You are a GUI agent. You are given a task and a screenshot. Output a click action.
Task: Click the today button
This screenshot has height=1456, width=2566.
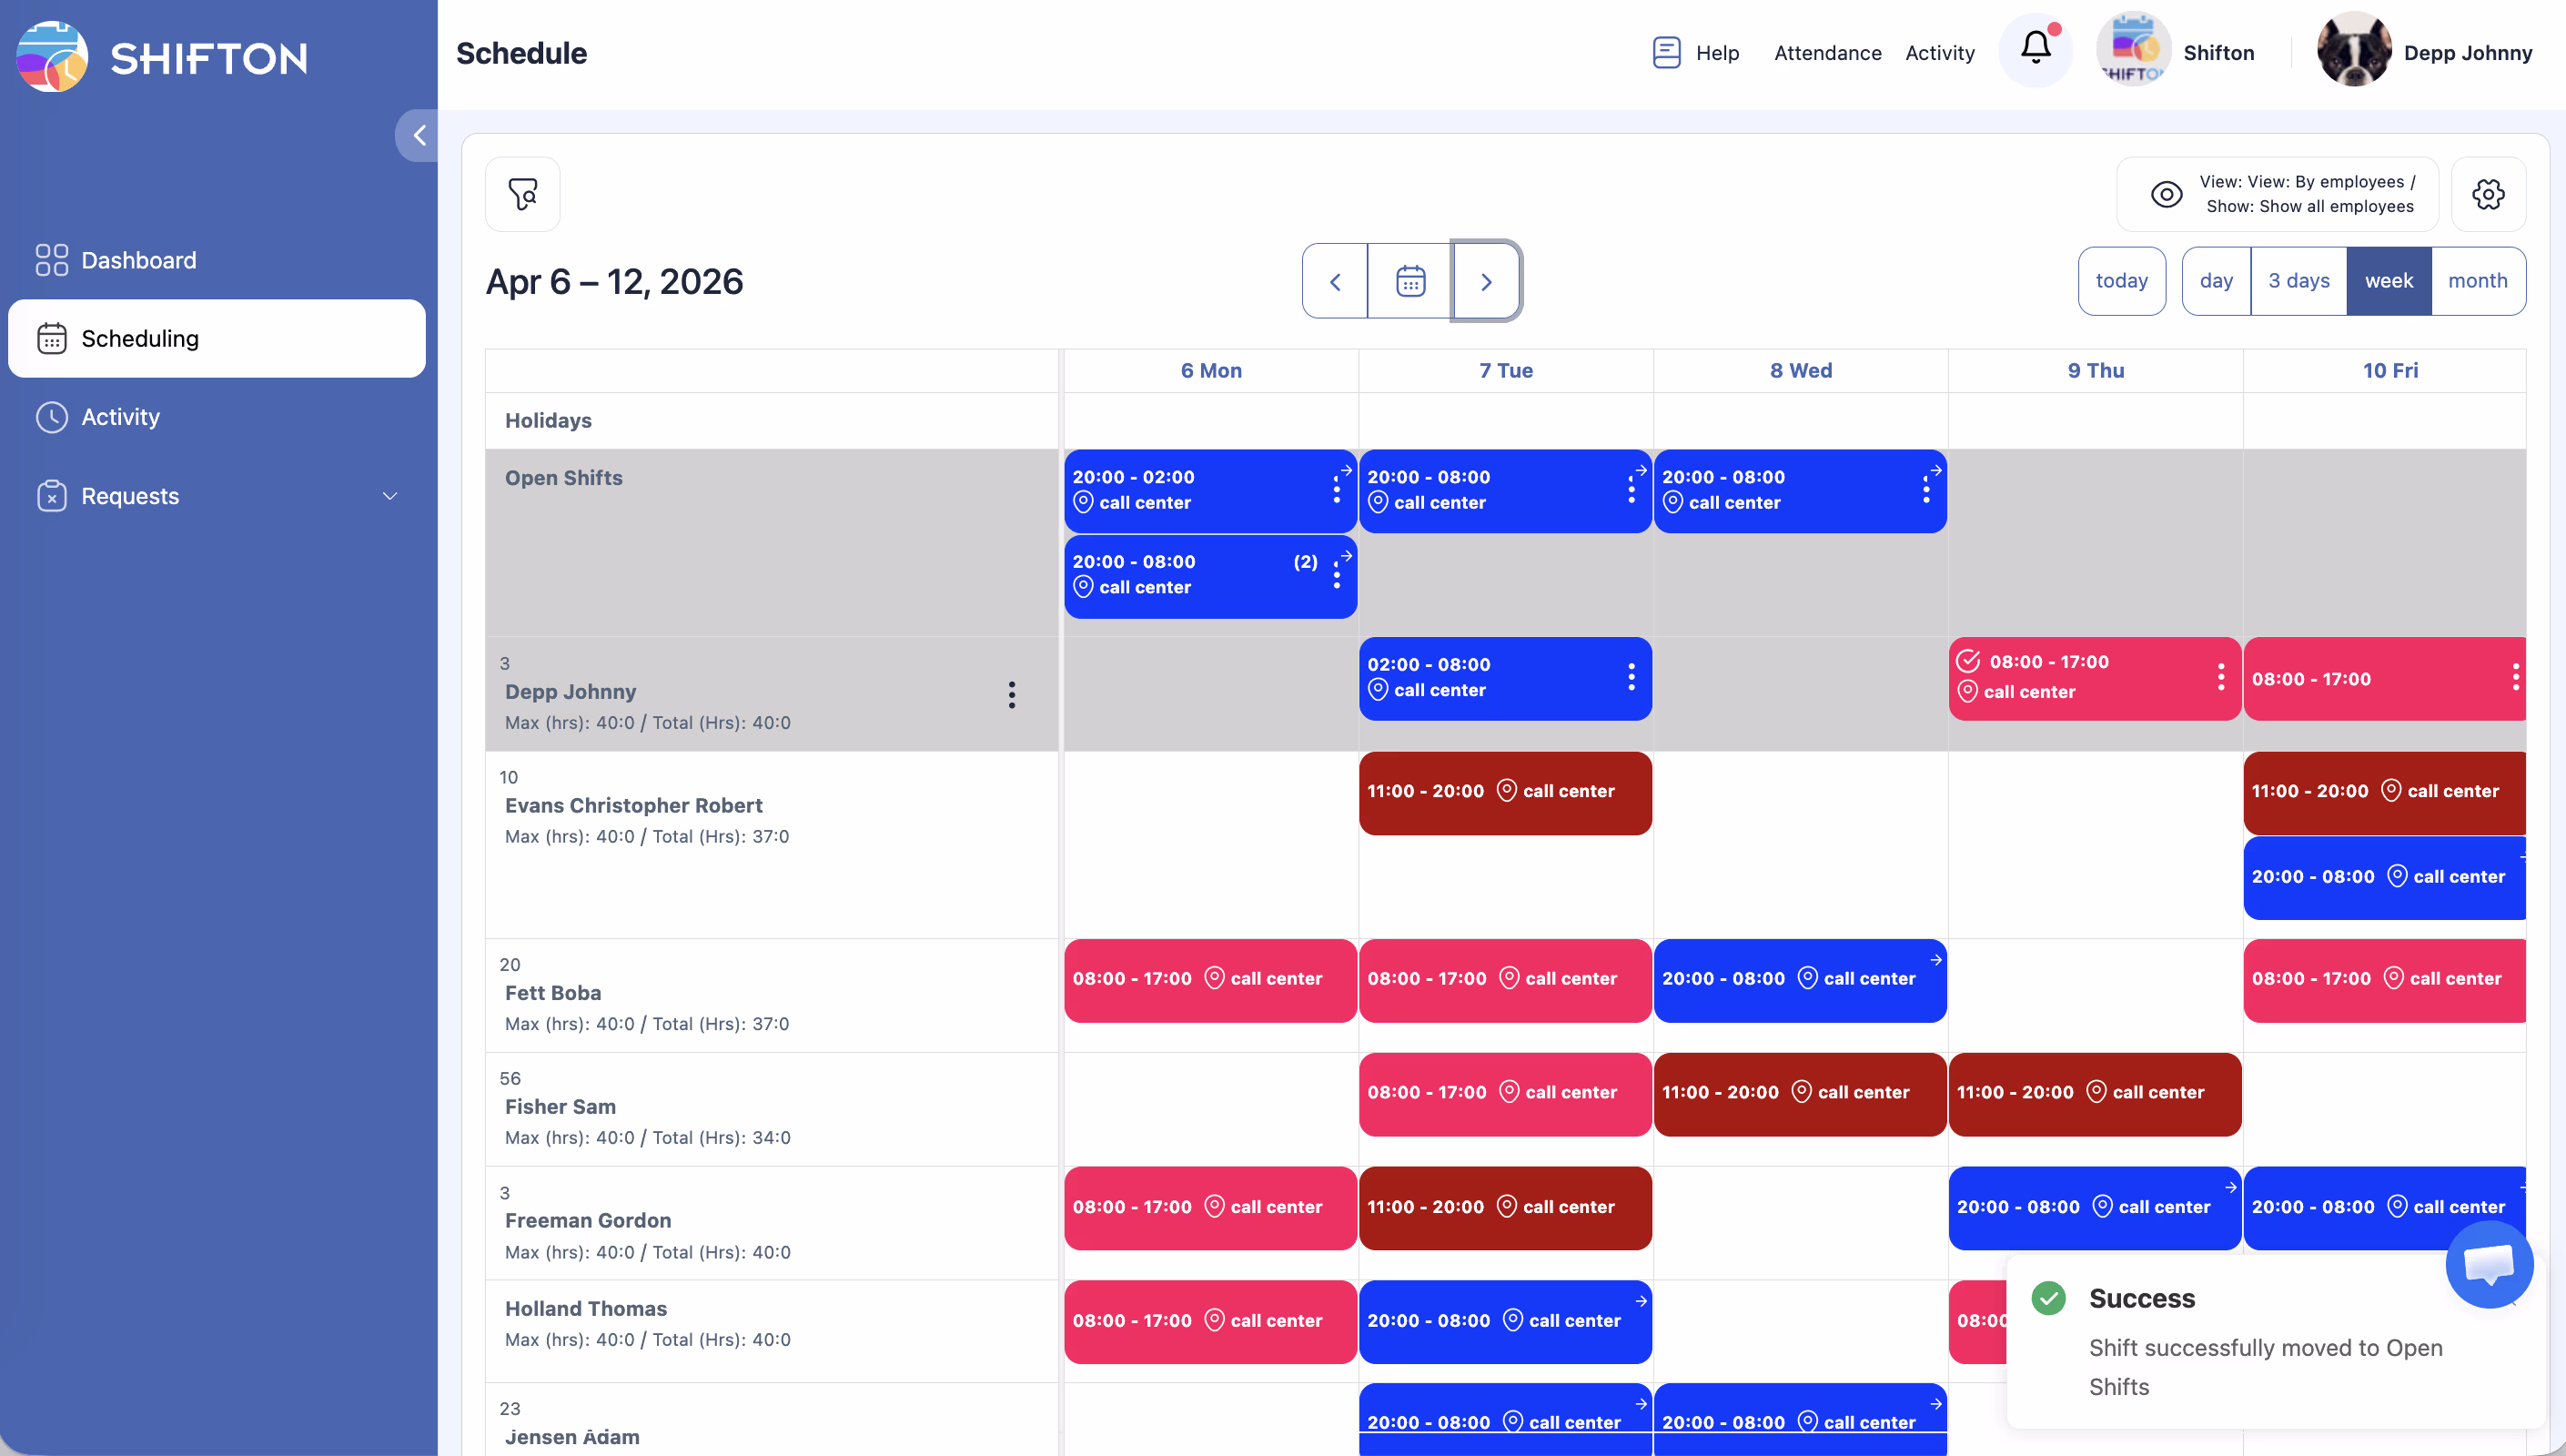point(2121,281)
